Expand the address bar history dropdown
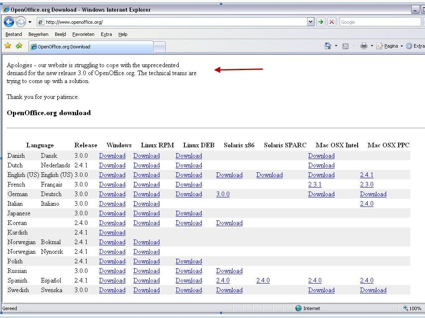The height and width of the screenshot is (318, 425). coord(311,22)
